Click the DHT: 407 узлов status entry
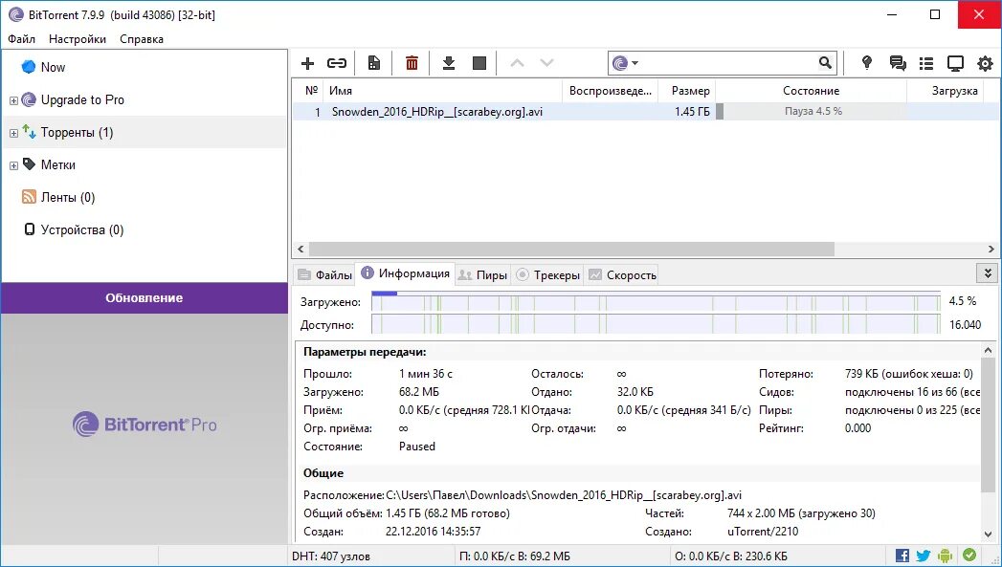Screen dimensions: 1002x567 click(331, 556)
